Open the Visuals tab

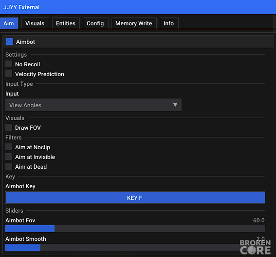pos(35,23)
